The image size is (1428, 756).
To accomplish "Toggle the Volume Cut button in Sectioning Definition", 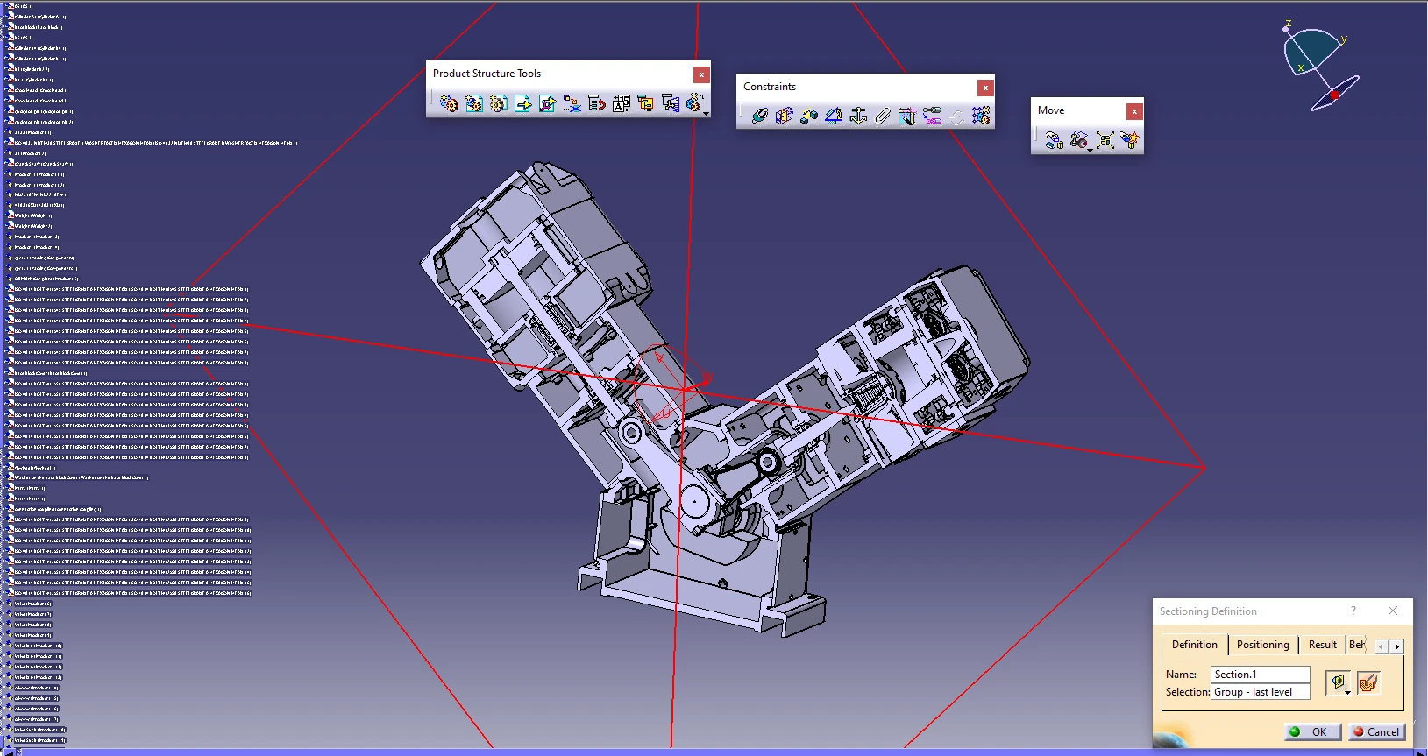I will click(x=1368, y=682).
